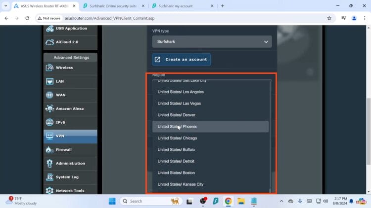Click the Not secure site badge
The height and width of the screenshot is (208, 371).
pyautogui.click(x=49, y=18)
